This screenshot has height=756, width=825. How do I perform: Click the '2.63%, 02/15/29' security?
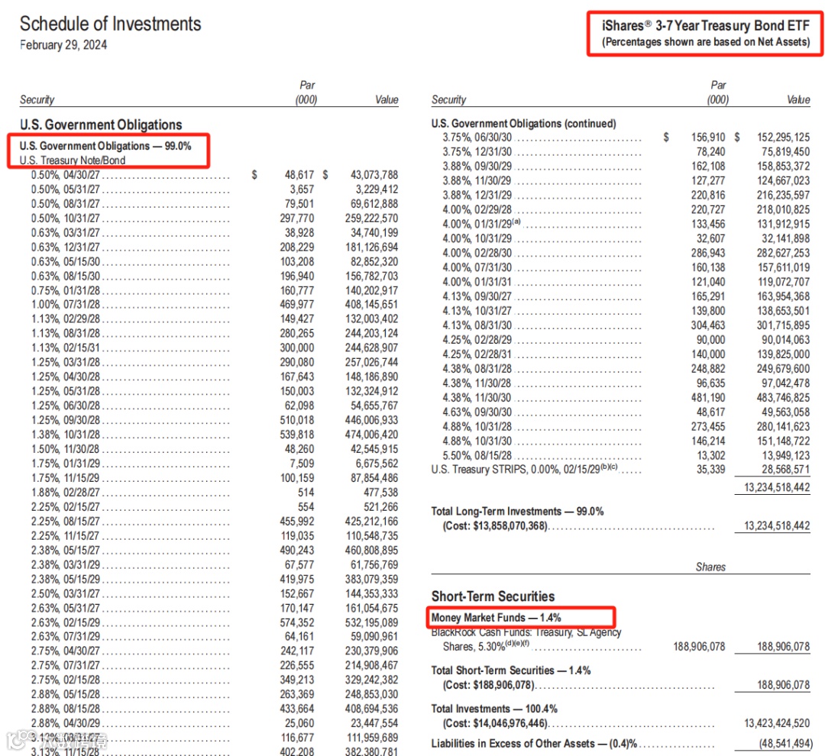click(65, 622)
